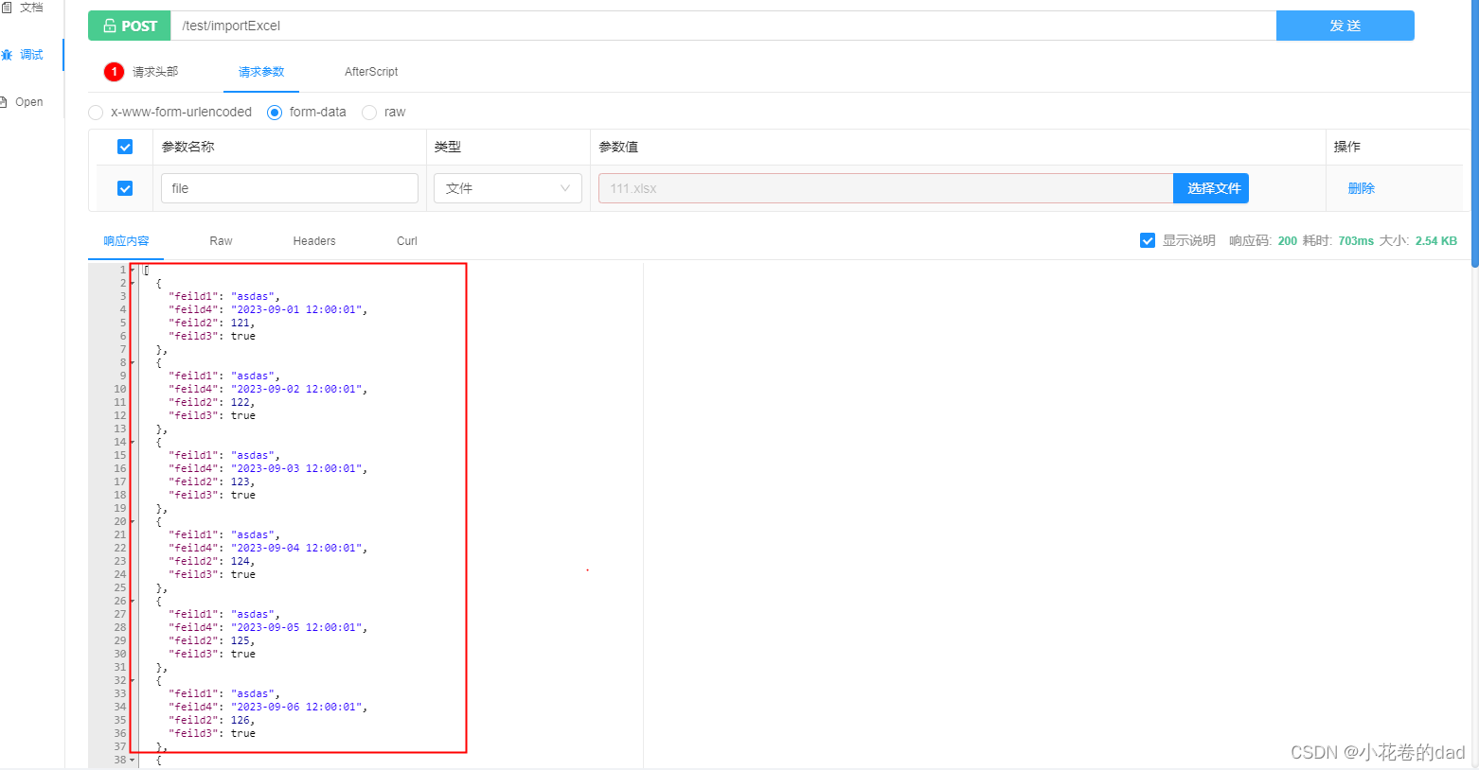Click the lock icon in the POST badge
1479x770 pixels.
point(110,26)
